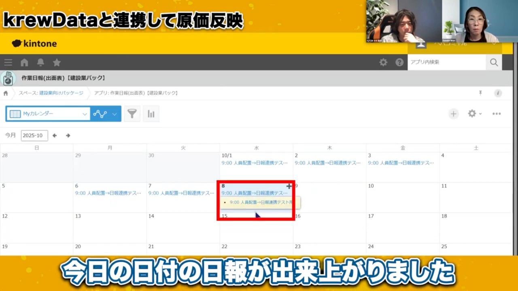The image size is (518, 291).
Task: Click the 今月 button to return to current month
Action: (x=10, y=135)
